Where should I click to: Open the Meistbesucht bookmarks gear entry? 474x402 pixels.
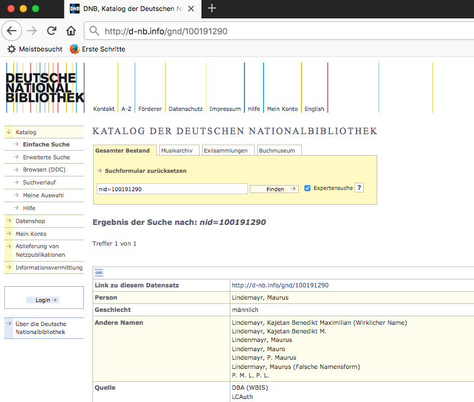[x=35, y=49]
